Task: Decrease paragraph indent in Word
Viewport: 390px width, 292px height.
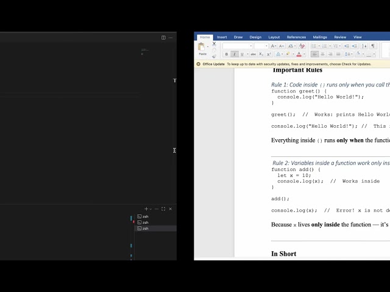Action: click(347, 46)
